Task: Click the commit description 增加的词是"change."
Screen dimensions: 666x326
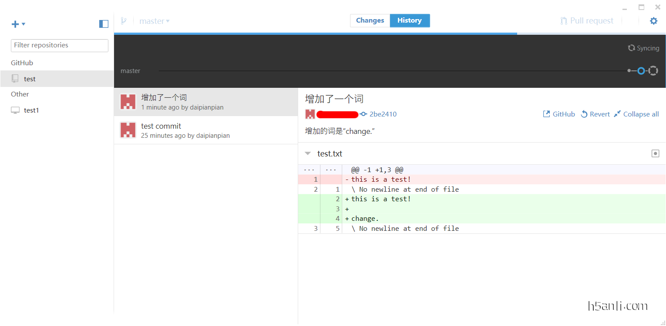Action: coord(340,131)
